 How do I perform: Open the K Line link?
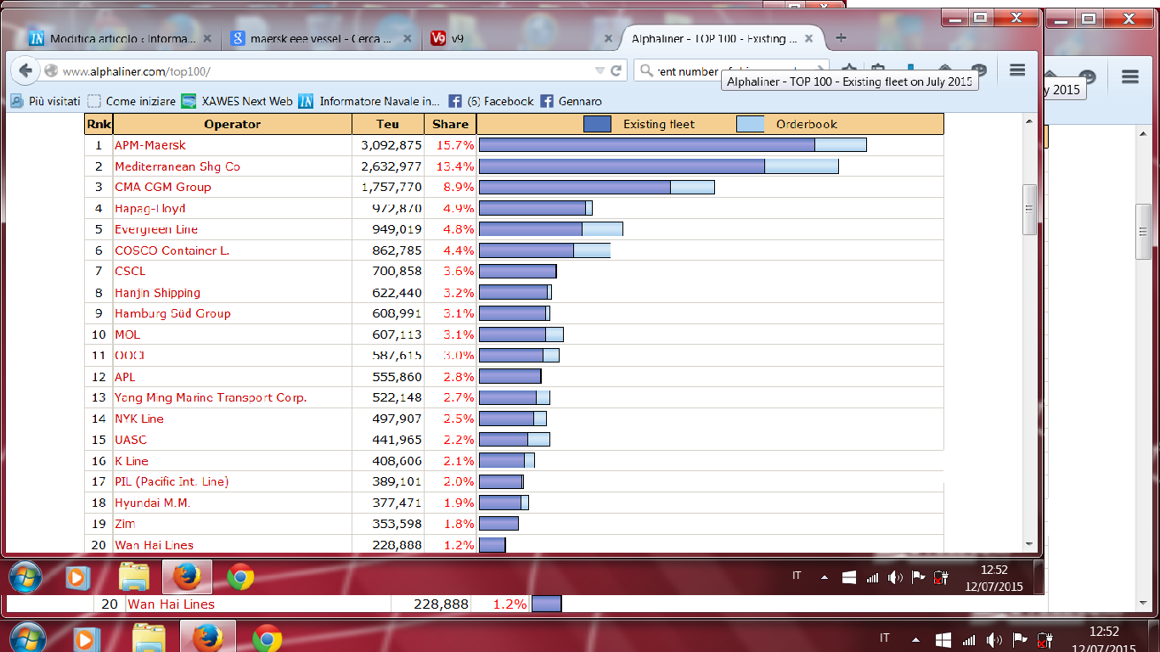tap(132, 461)
